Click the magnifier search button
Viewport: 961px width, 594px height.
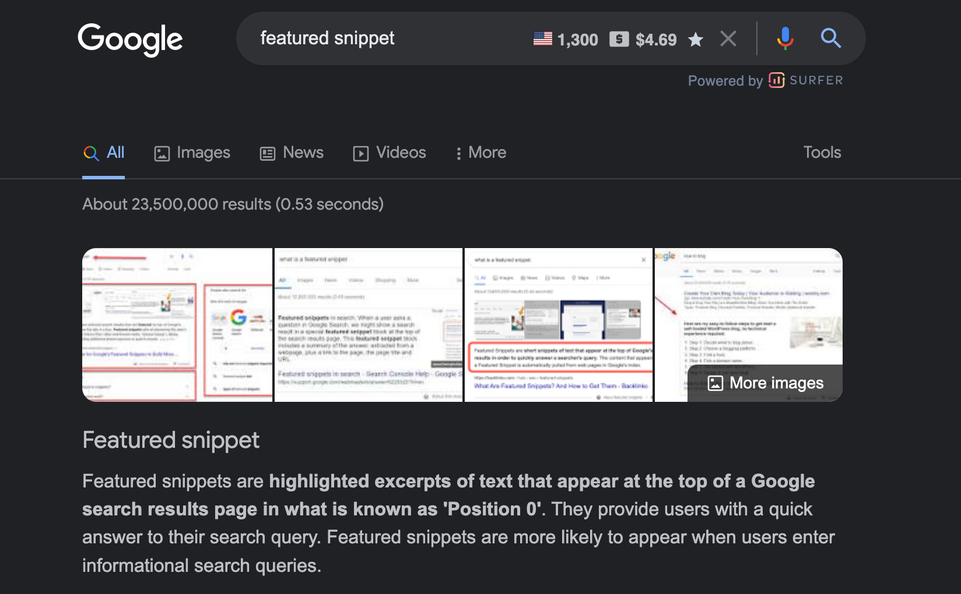click(830, 38)
